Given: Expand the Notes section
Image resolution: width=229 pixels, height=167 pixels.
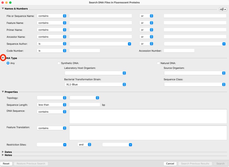Looking at the screenshot, I should pos(3,155).
